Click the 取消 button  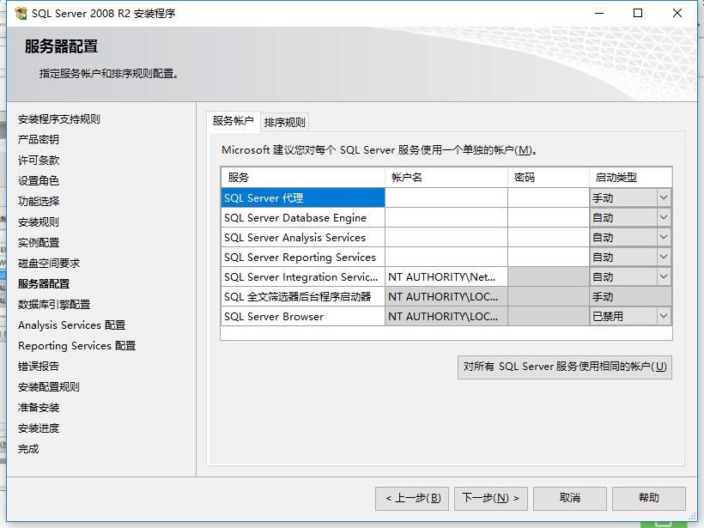pos(570,498)
